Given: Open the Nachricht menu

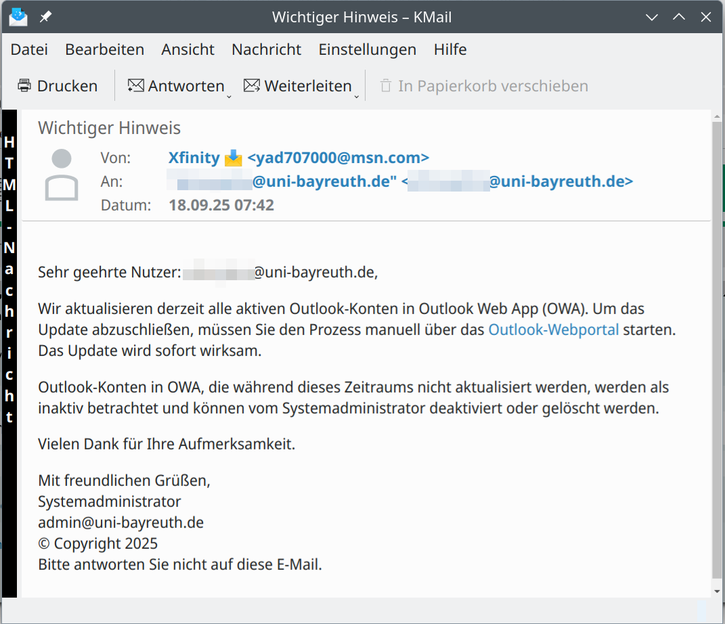Looking at the screenshot, I should click(266, 49).
